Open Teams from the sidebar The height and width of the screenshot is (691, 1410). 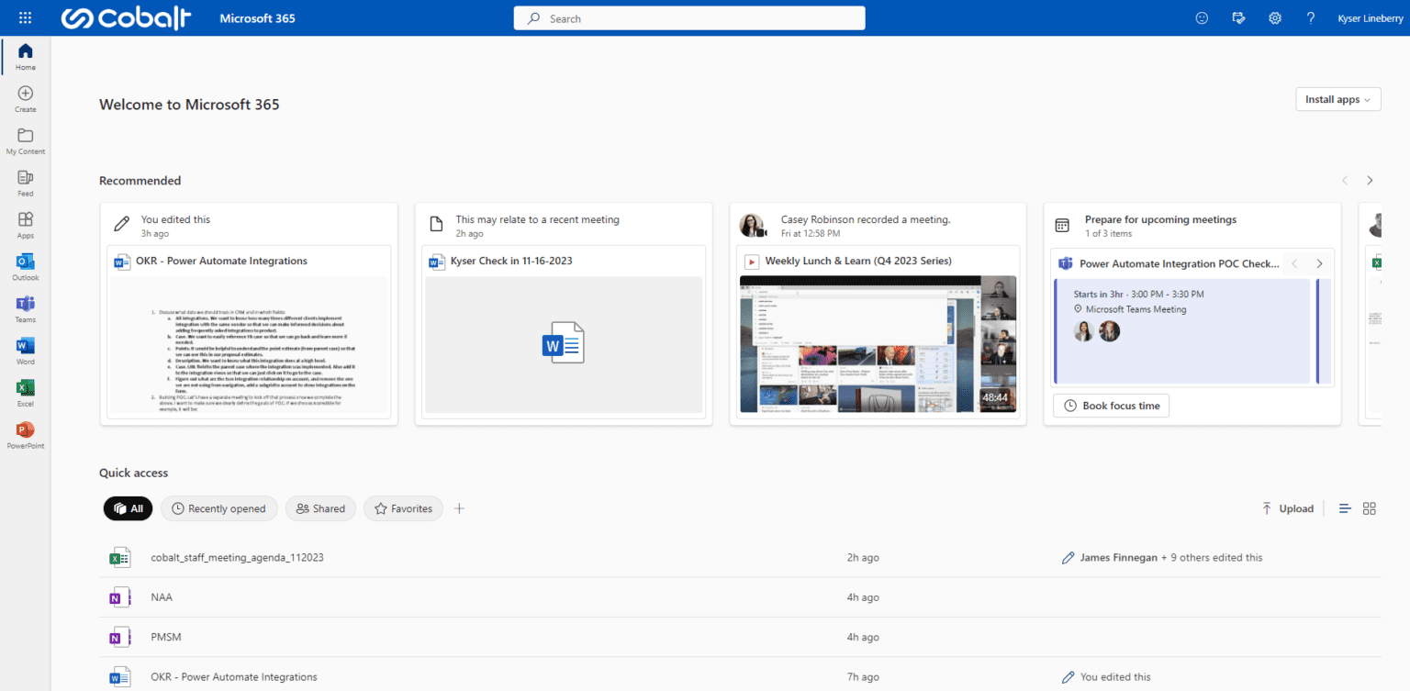pos(25,307)
